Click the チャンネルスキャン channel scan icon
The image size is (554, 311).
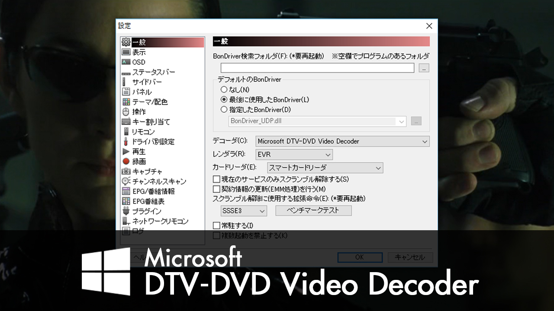pos(126,181)
